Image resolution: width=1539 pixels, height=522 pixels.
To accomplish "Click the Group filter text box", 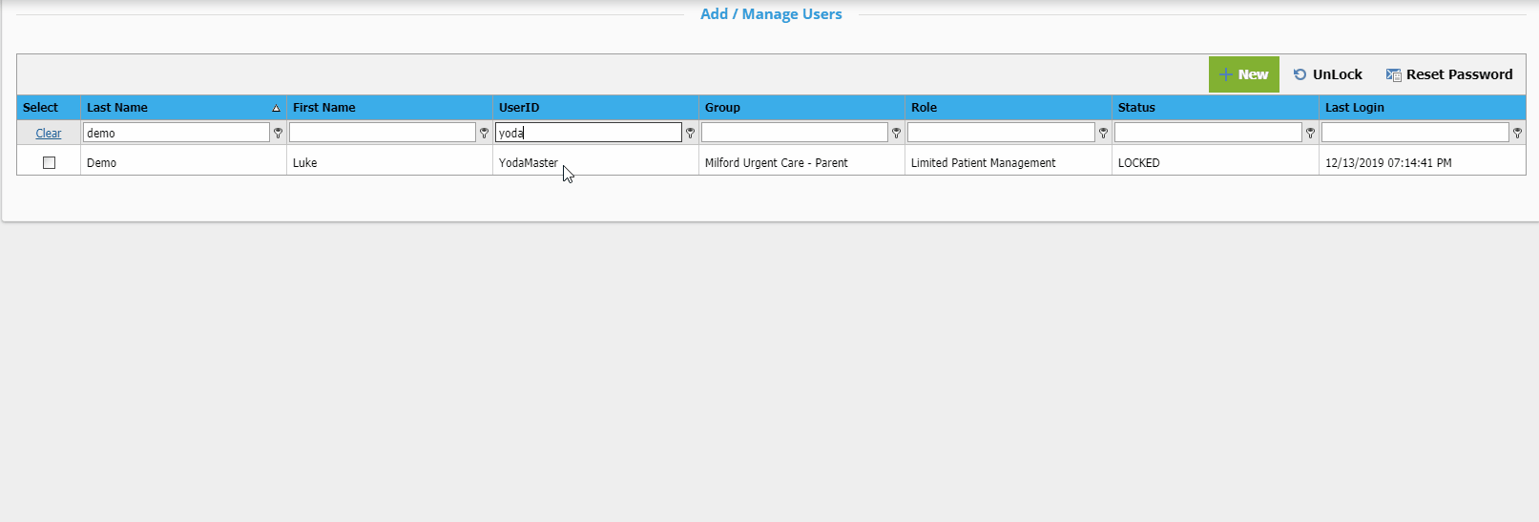I will [794, 133].
